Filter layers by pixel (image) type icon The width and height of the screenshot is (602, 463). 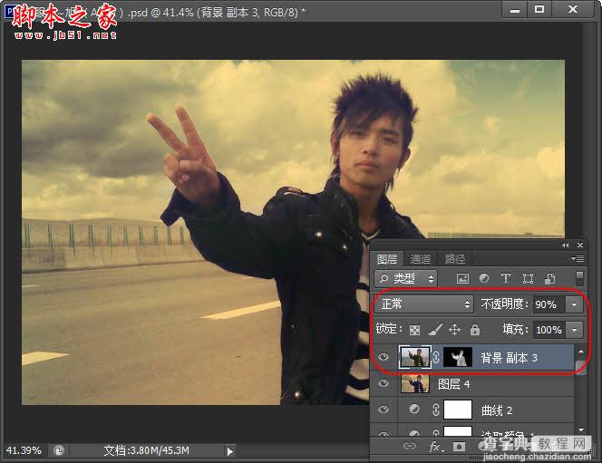point(462,278)
